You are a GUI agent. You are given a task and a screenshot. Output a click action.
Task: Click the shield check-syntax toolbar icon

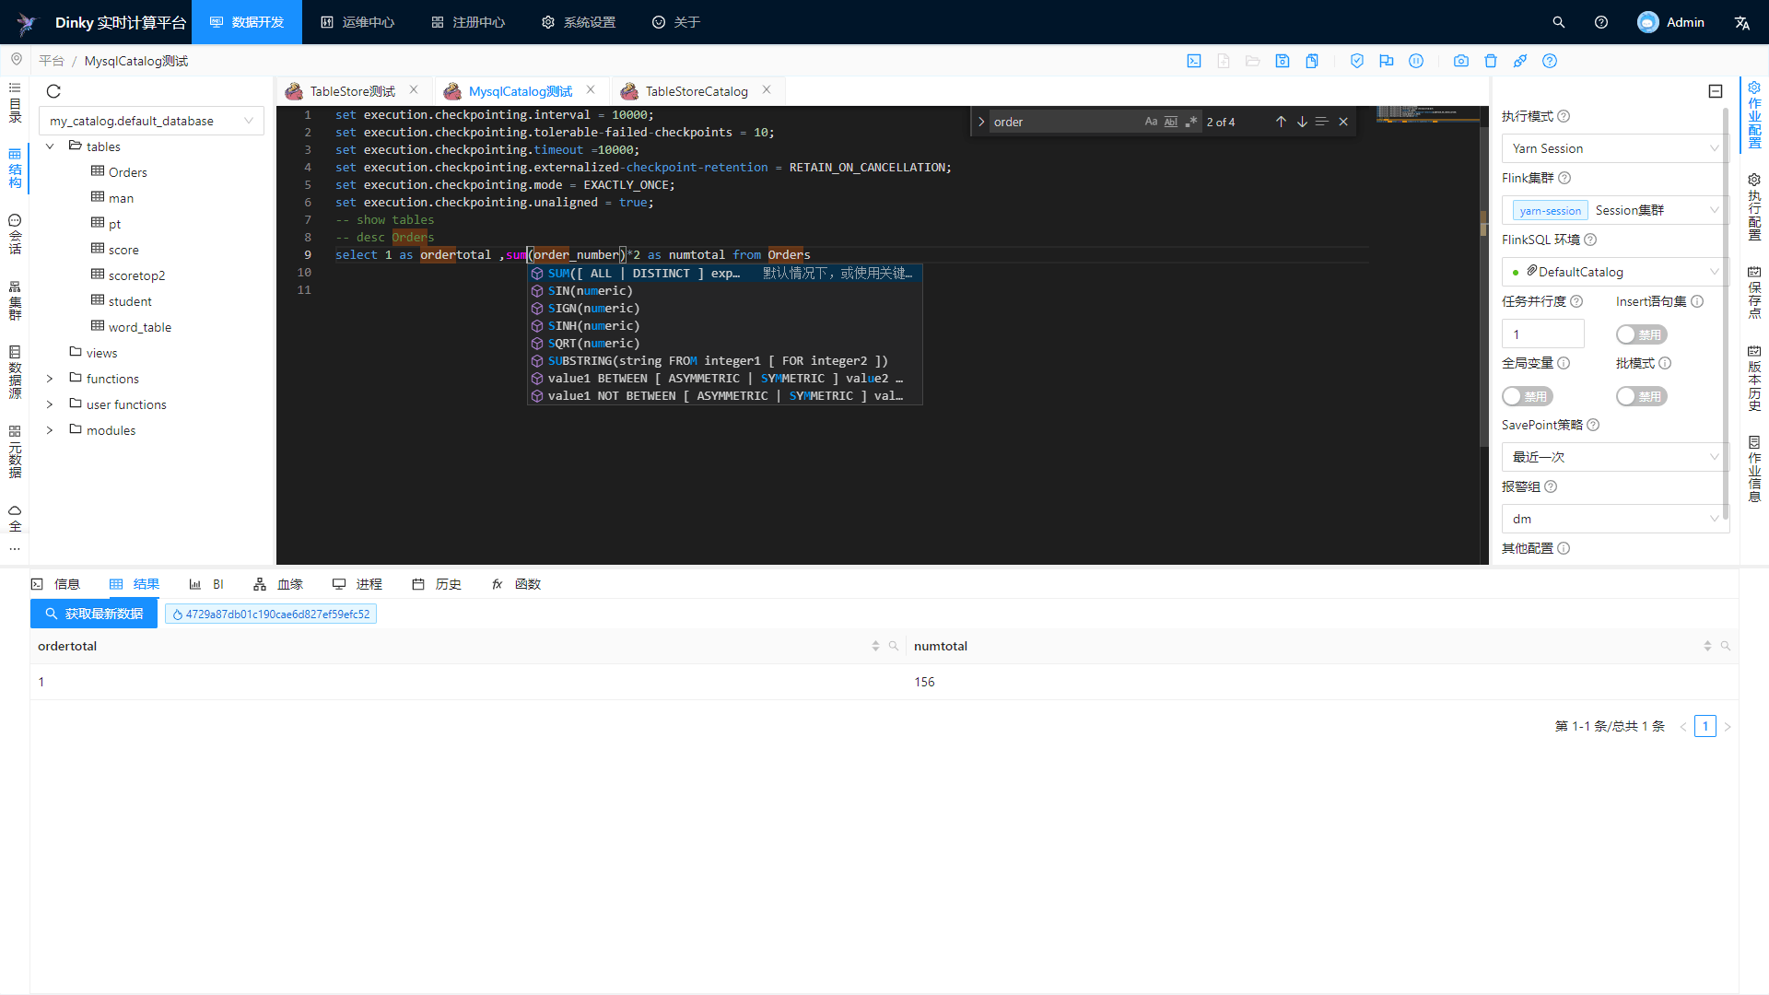pos(1357,61)
